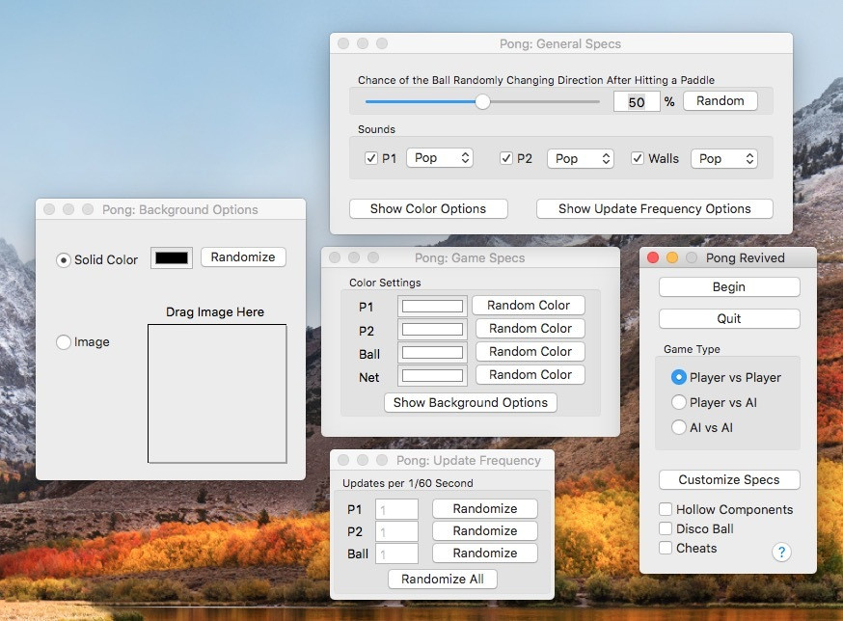Click Random Color for the Net
843x621 pixels.
(530, 375)
